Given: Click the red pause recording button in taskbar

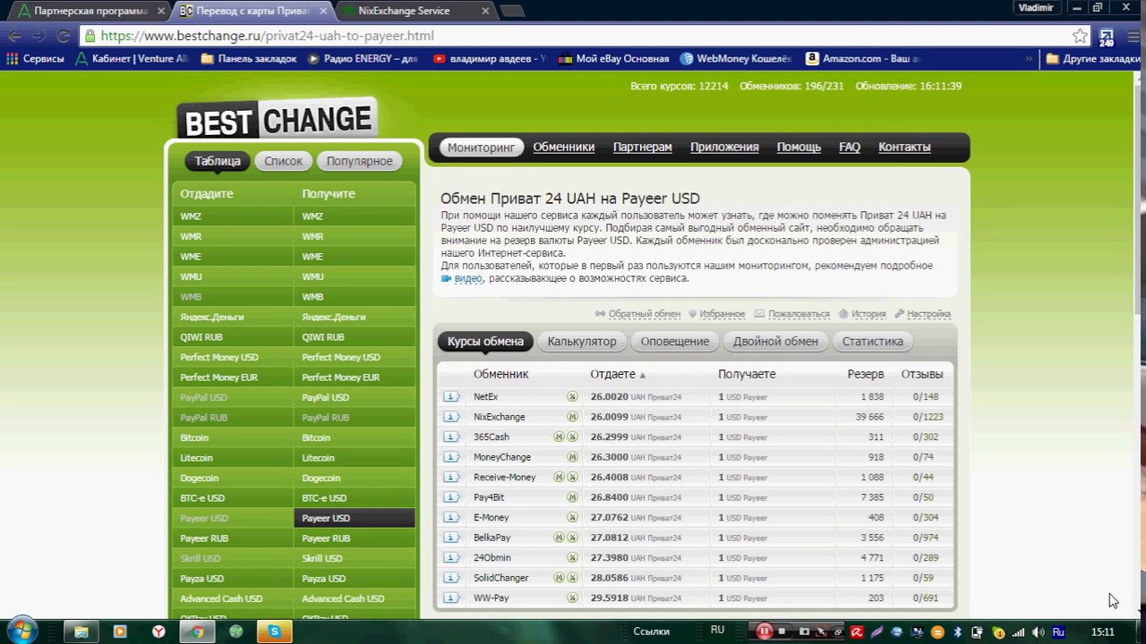Looking at the screenshot, I should click(765, 631).
